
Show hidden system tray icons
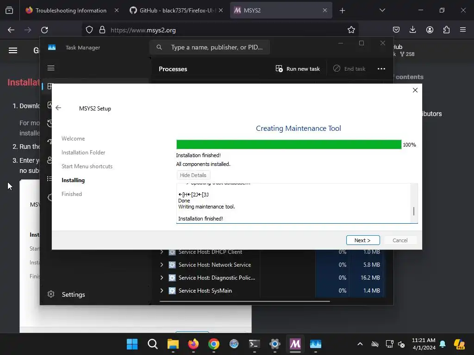[x=360, y=344]
